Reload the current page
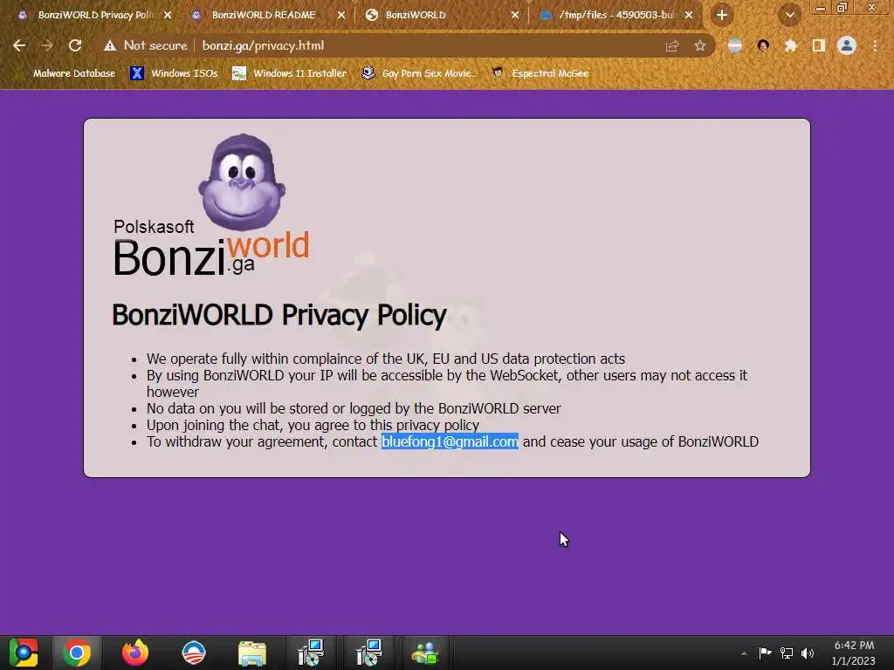894x670 pixels. click(75, 45)
